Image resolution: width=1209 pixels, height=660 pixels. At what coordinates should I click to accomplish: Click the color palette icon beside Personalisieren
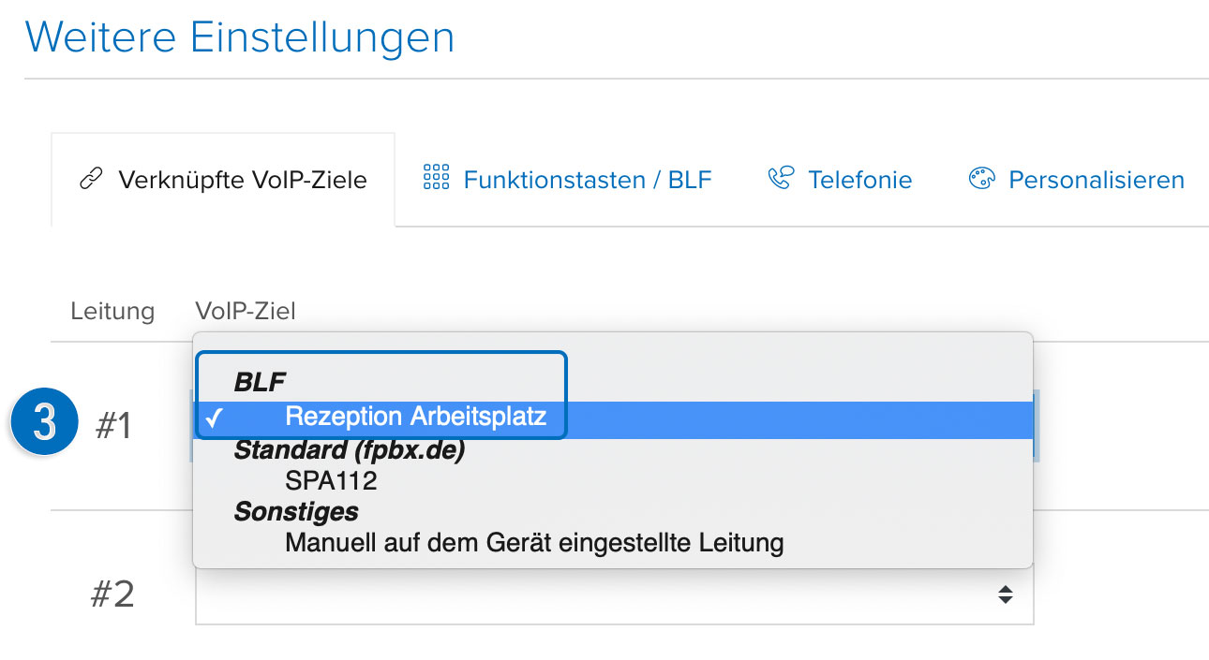[x=981, y=178]
